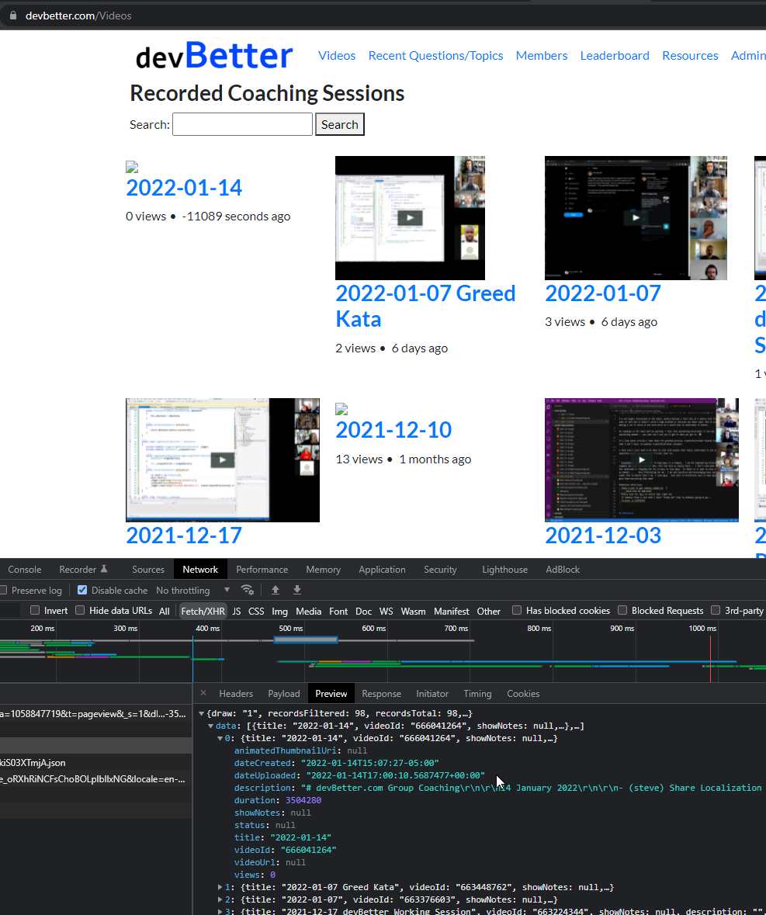This screenshot has height=915, width=766.
Task: Click the Search button
Action: pyautogui.click(x=339, y=124)
